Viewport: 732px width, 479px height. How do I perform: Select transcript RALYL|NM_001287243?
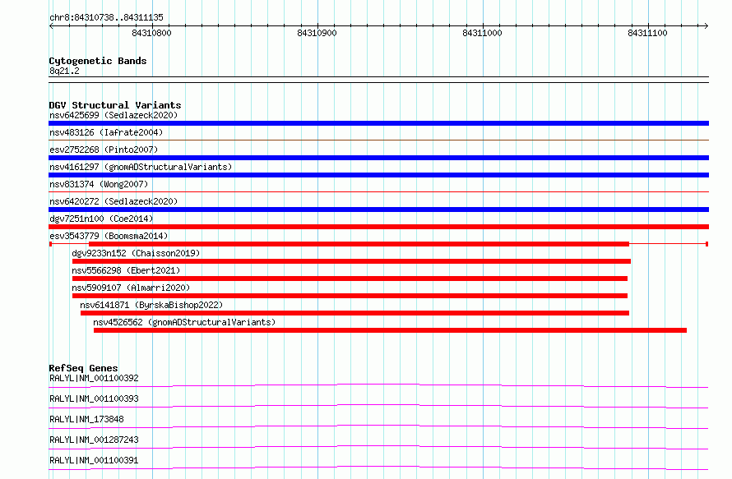click(94, 440)
